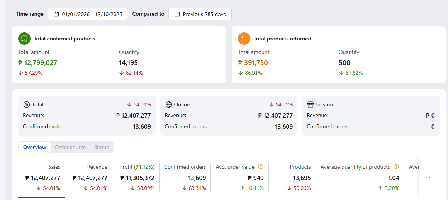Click the 14,195 quantity value

[128, 63]
